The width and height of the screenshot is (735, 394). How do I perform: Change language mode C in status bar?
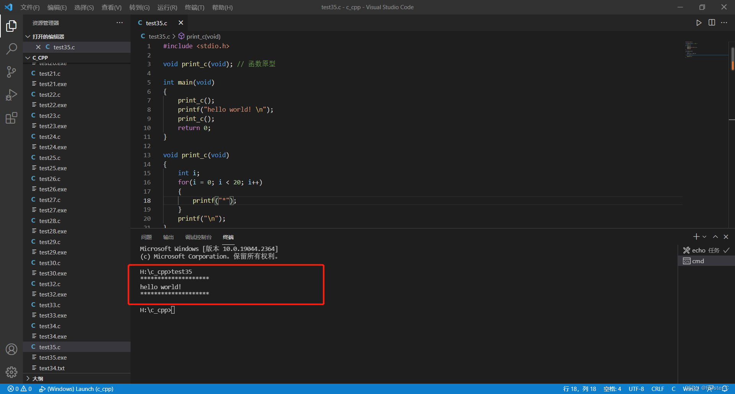673,389
